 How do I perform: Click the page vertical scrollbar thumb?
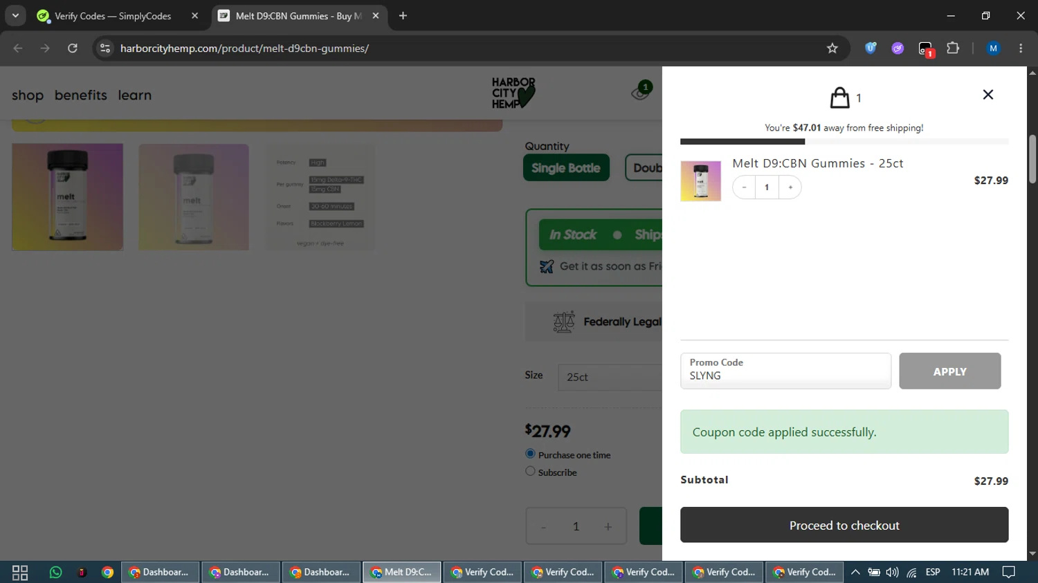1032,159
